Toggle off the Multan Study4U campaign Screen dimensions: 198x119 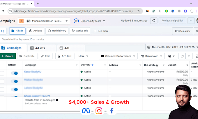point(15,81)
